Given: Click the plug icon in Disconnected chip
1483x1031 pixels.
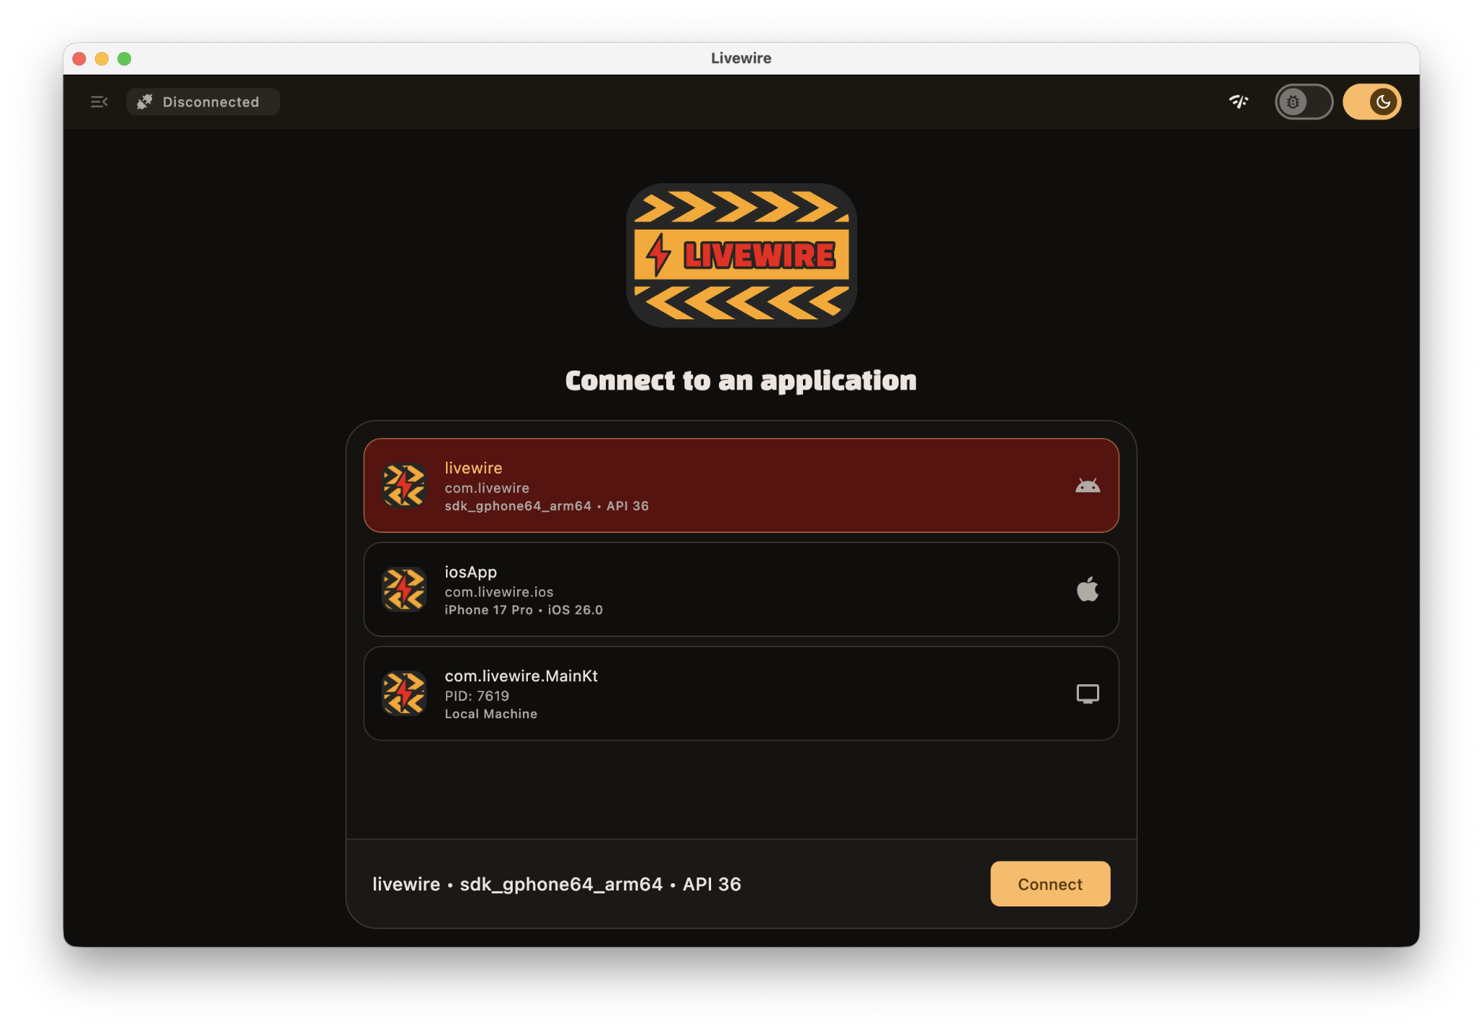Looking at the screenshot, I should [145, 102].
